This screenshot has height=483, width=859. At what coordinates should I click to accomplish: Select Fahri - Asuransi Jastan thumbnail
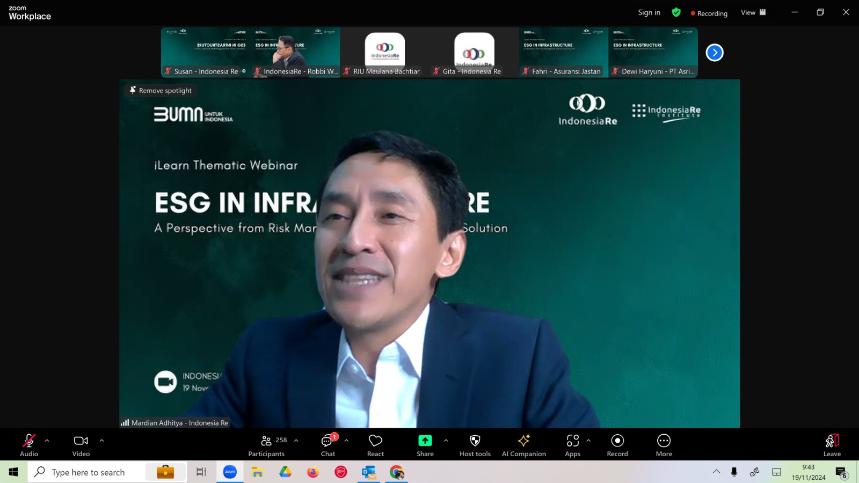tap(564, 53)
